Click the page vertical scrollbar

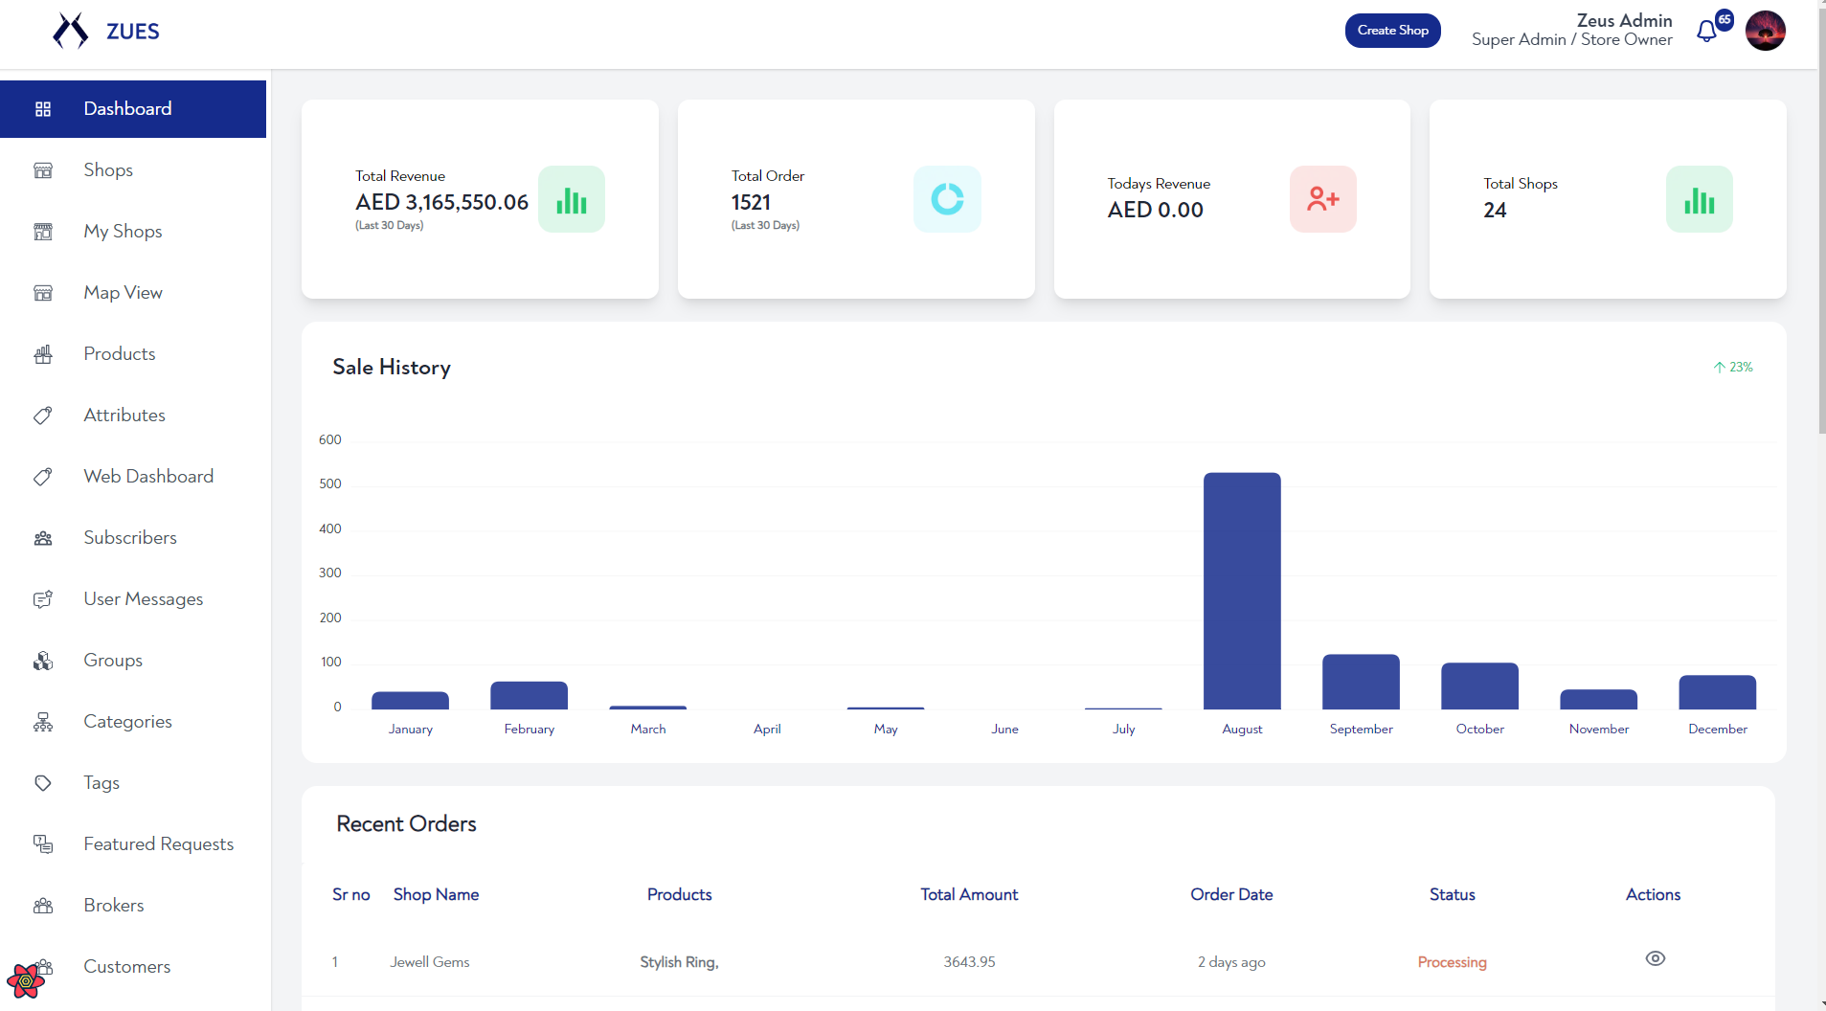[1821, 220]
